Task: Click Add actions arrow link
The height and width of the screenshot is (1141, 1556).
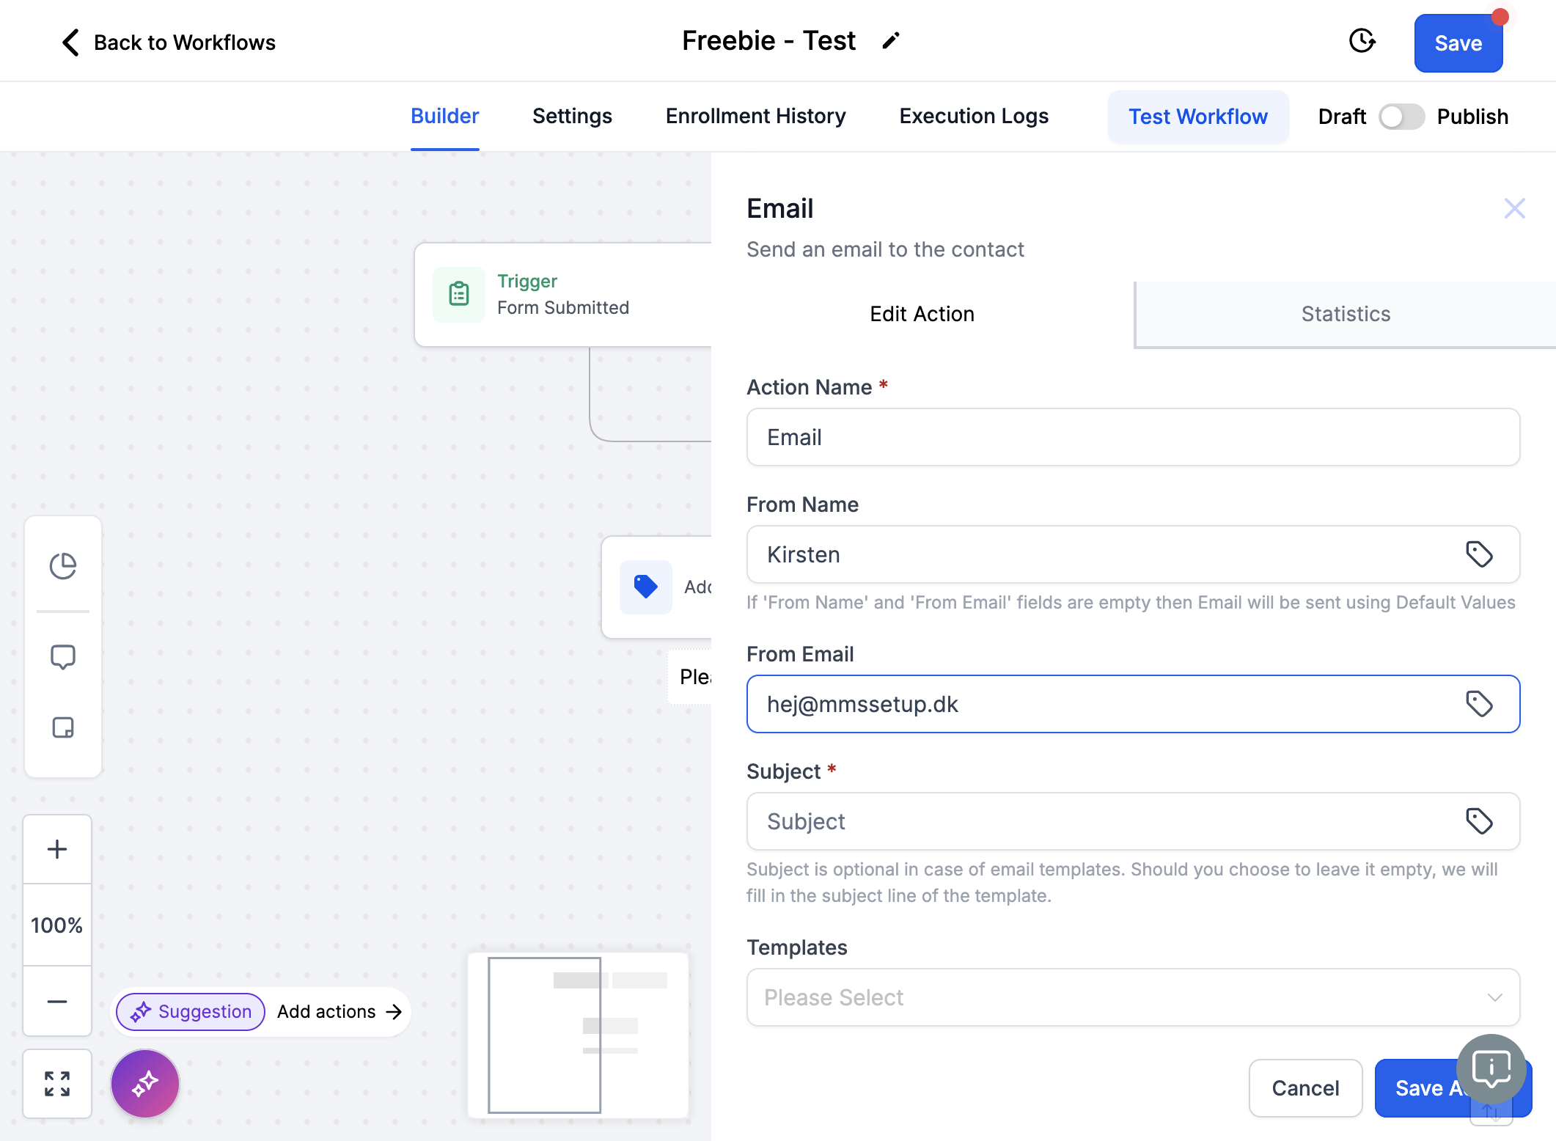Action: tap(340, 1012)
